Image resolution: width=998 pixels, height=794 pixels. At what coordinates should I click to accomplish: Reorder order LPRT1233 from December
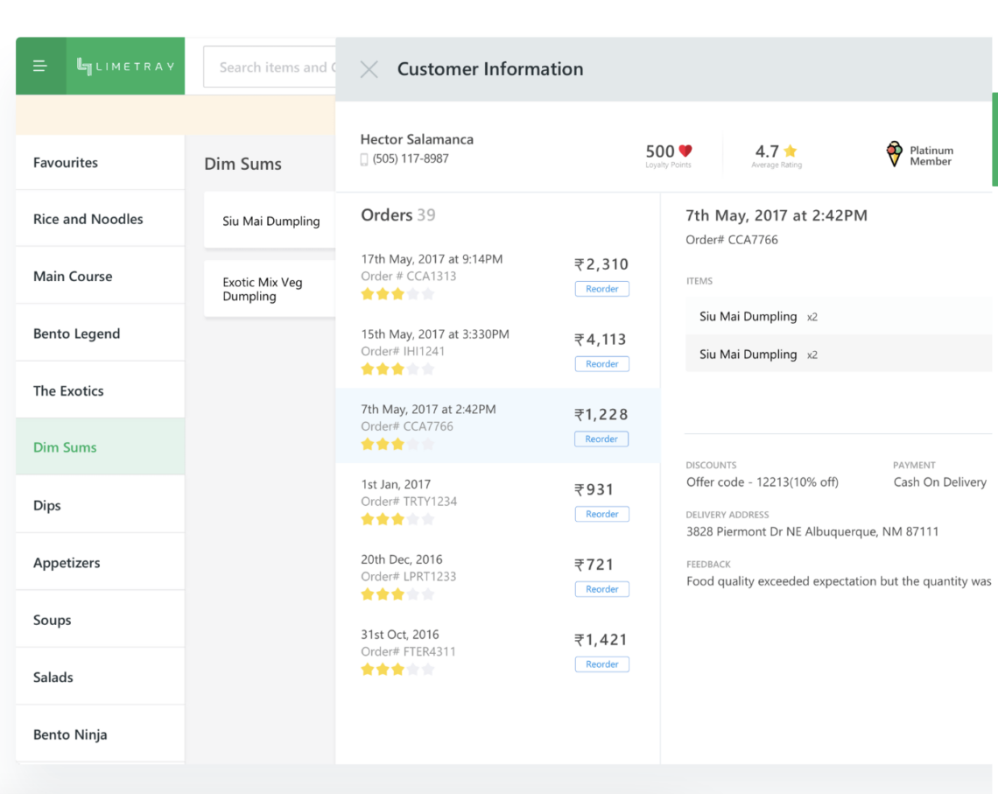click(x=601, y=588)
